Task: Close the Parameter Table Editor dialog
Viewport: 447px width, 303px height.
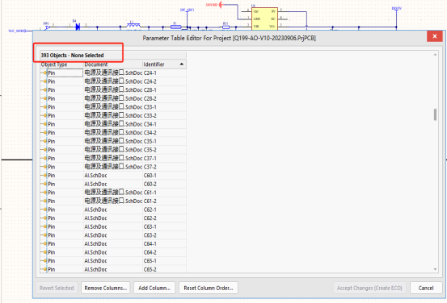Action: tap(434, 36)
